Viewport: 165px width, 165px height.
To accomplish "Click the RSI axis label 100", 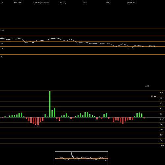I will tap(3, 30).
